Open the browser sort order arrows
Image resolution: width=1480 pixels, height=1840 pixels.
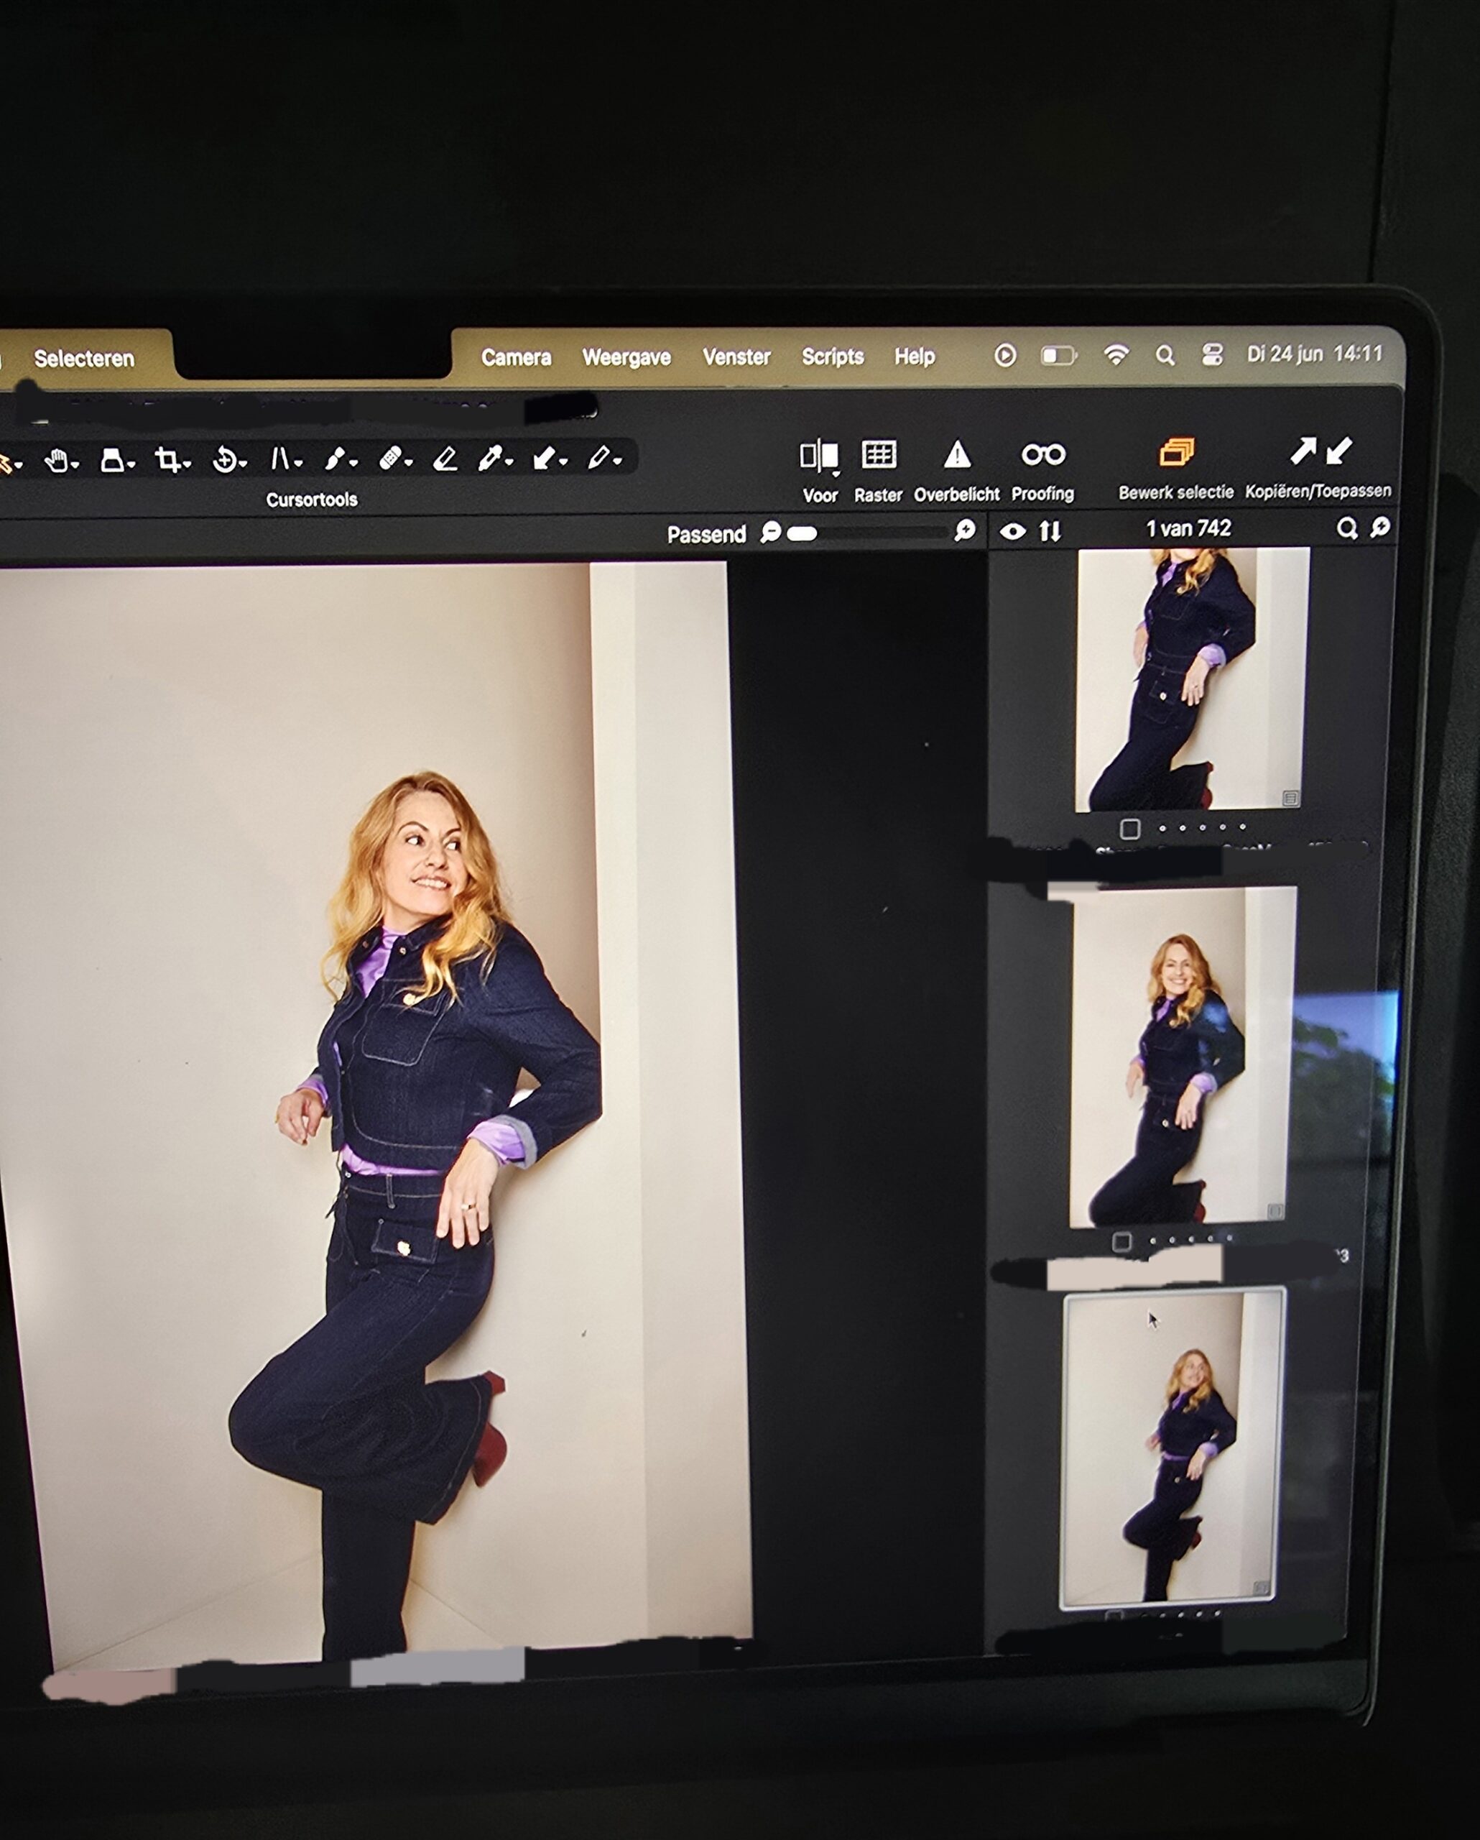point(1050,532)
